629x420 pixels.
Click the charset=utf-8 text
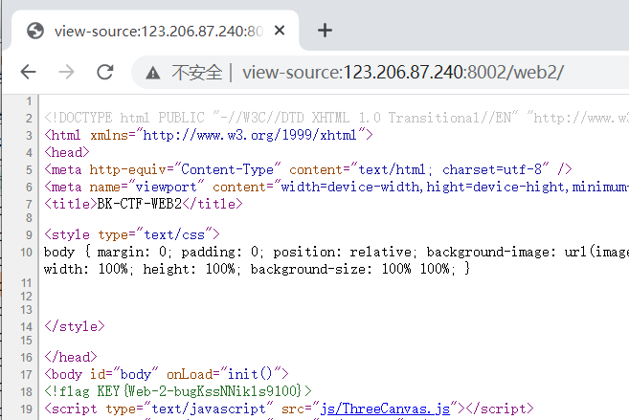point(492,169)
